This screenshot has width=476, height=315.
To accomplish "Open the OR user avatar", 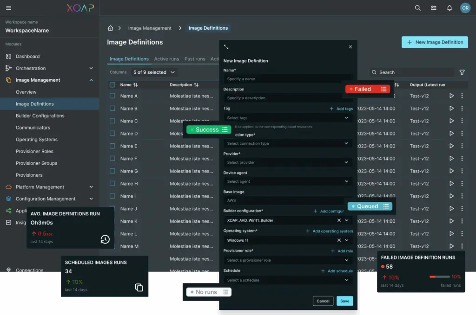I will point(465,8).
